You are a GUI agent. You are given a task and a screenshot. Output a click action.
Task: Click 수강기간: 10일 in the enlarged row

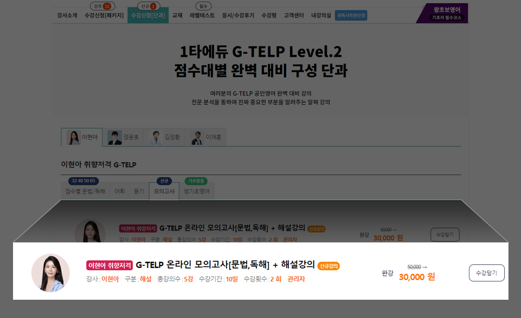(x=218, y=279)
